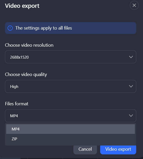Toggle the Files format combo box
Image resolution: width=143 pixels, height=159 pixels.
(71, 116)
